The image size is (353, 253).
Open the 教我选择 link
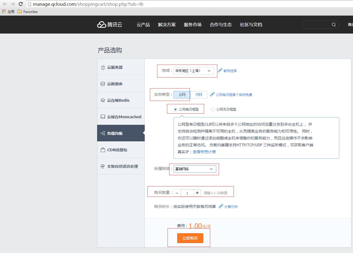click(x=230, y=71)
